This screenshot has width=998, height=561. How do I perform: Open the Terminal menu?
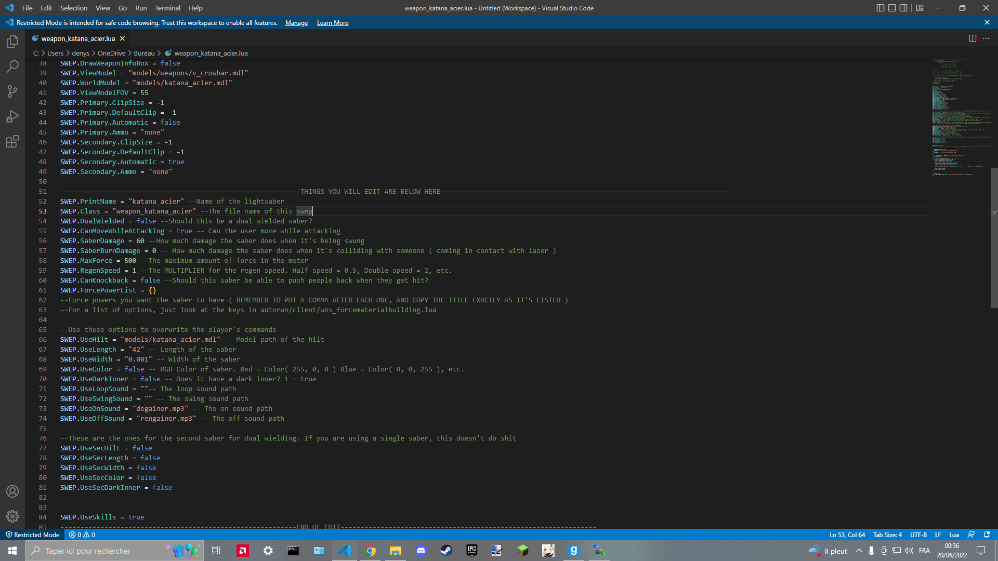(168, 8)
